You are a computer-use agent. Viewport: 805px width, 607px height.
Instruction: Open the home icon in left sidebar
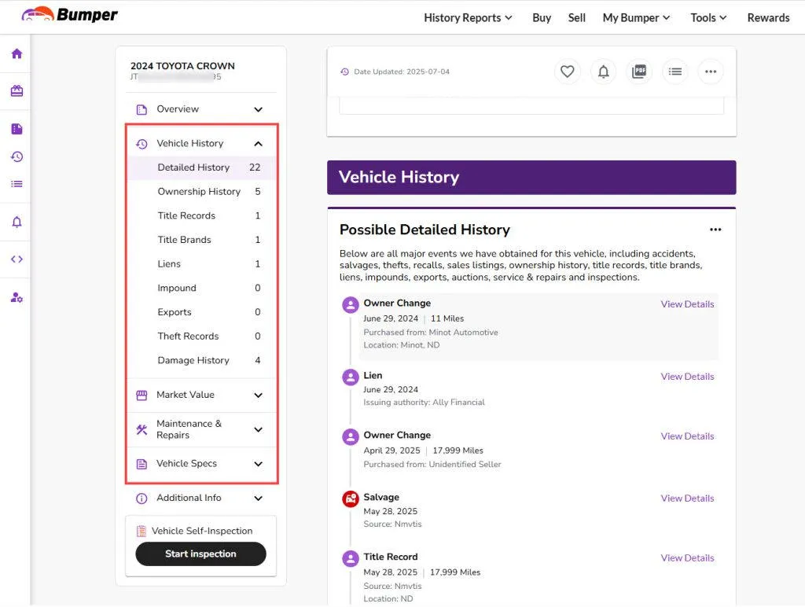(17, 53)
